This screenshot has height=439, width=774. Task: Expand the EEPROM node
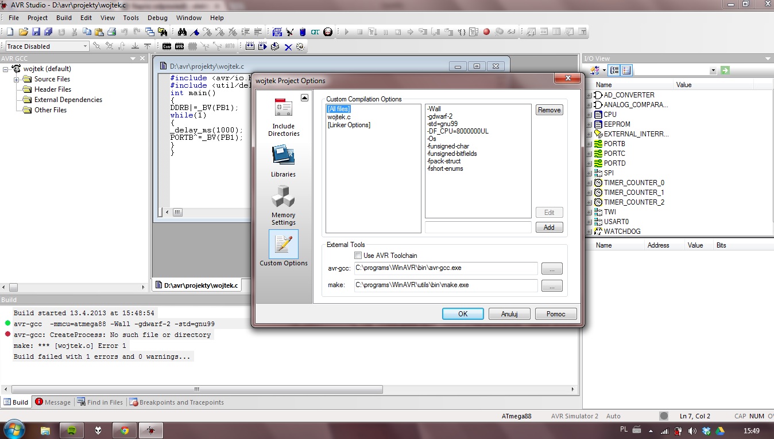589,124
